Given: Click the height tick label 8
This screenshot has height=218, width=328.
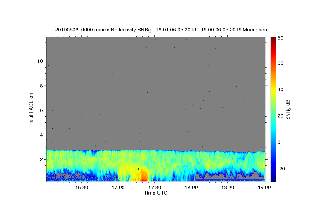Looking at the screenshot, I should (42, 86).
